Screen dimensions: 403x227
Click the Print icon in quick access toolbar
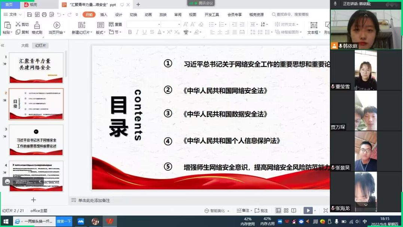[x=44, y=15]
